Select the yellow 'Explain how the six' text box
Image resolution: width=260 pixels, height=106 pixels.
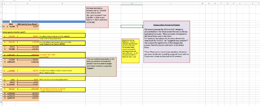(130, 51)
